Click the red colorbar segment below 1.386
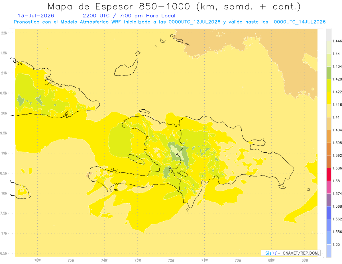Viewport: 342px width, 264px height. pyautogui.click(x=329, y=174)
